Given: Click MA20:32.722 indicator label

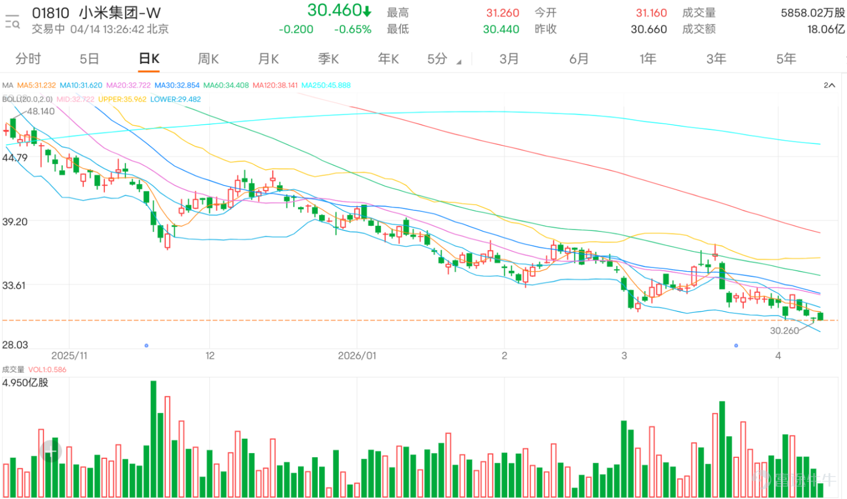Looking at the screenshot, I should click(x=129, y=85).
